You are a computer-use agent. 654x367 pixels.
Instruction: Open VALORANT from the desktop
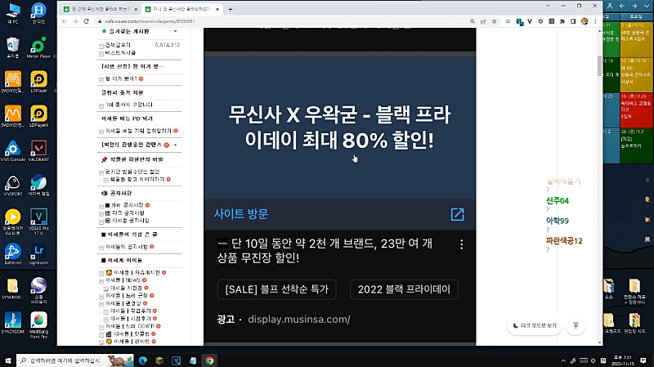[x=38, y=151]
